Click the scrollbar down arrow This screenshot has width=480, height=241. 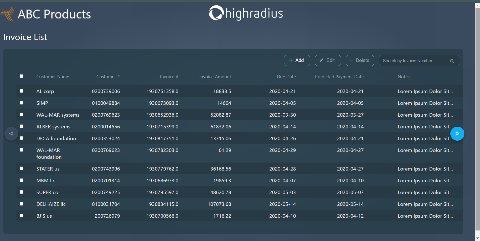point(477,238)
